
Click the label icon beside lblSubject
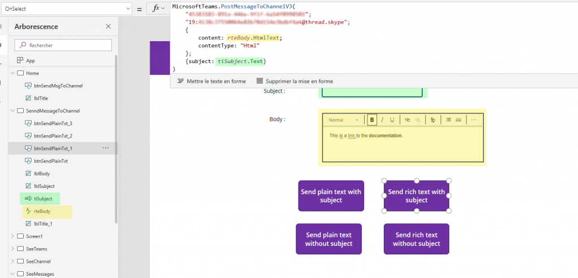(28, 186)
